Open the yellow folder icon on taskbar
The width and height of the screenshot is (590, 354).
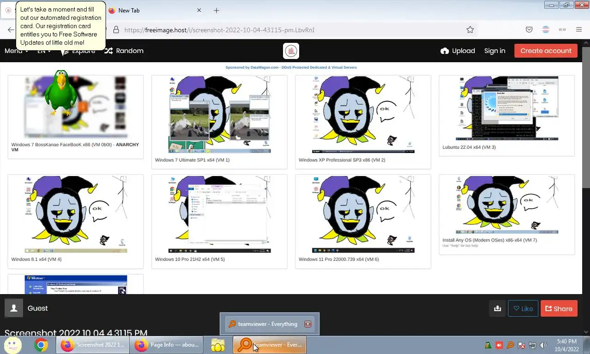(x=218, y=345)
